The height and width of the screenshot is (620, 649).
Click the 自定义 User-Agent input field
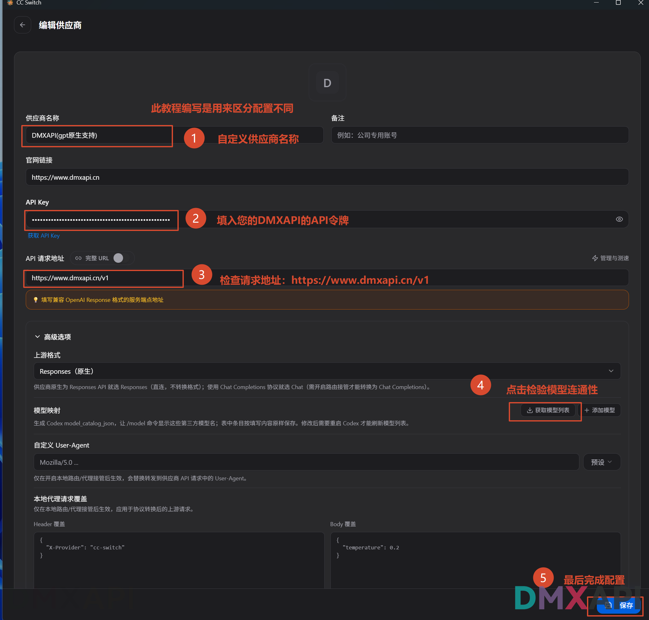[x=306, y=462]
